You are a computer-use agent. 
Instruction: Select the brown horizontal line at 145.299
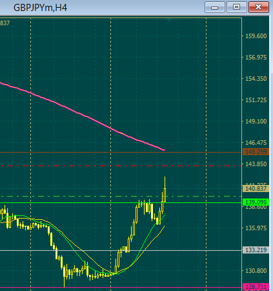pyautogui.click(x=121, y=153)
